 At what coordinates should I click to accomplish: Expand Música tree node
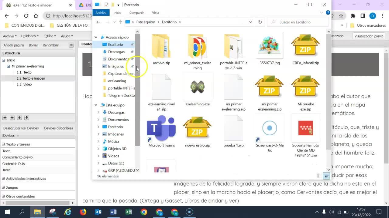coord(98,141)
